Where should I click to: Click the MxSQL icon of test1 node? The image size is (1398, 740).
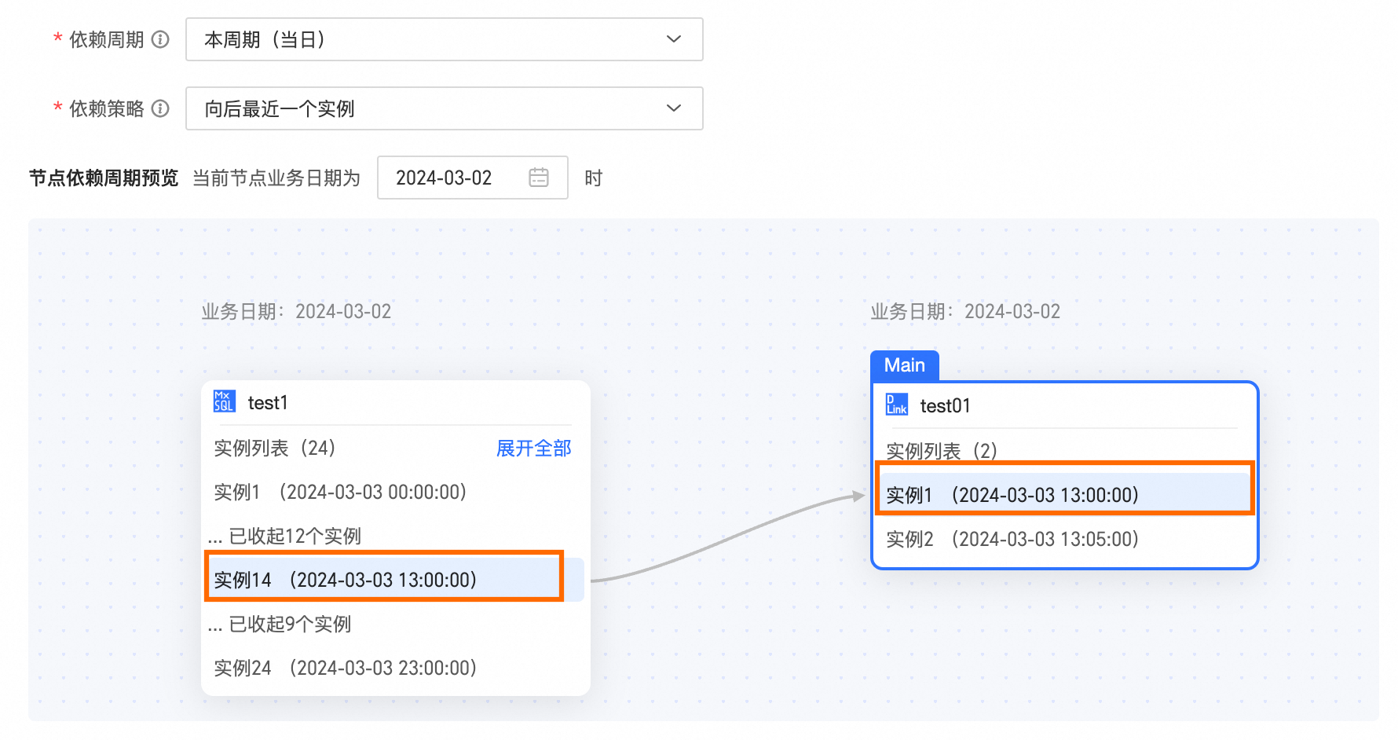coord(224,401)
